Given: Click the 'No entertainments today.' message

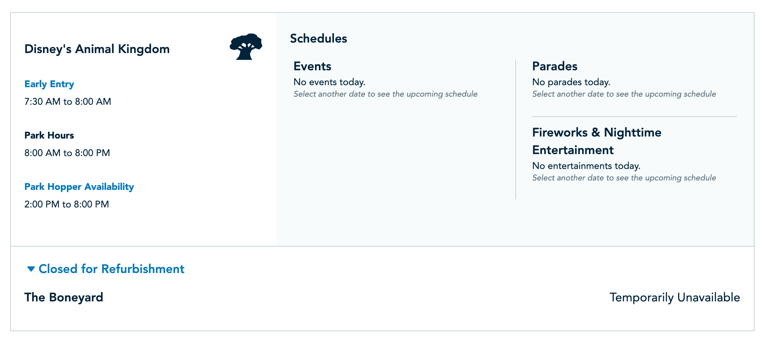Looking at the screenshot, I should point(586,166).
